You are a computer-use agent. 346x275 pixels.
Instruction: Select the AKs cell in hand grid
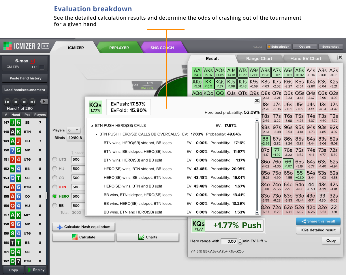pos(208,72)
